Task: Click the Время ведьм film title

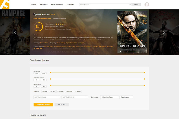Action: [x=41, y=14]
